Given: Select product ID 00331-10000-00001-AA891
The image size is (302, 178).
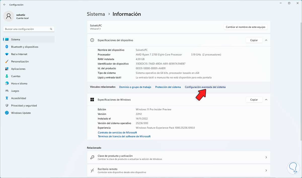Looking at the screenshot, I should tap(150, 68).
